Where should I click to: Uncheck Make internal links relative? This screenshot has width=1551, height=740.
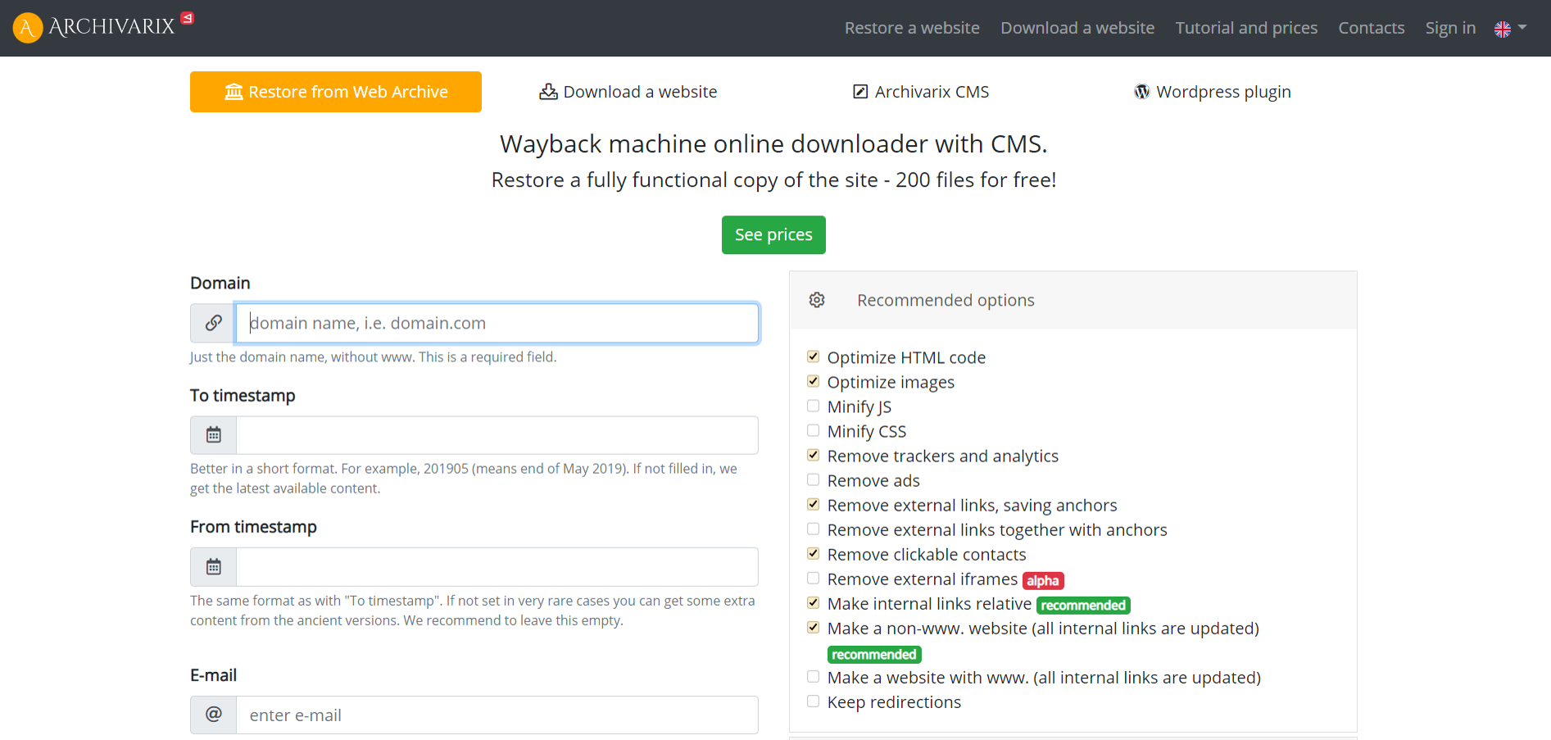813,602
